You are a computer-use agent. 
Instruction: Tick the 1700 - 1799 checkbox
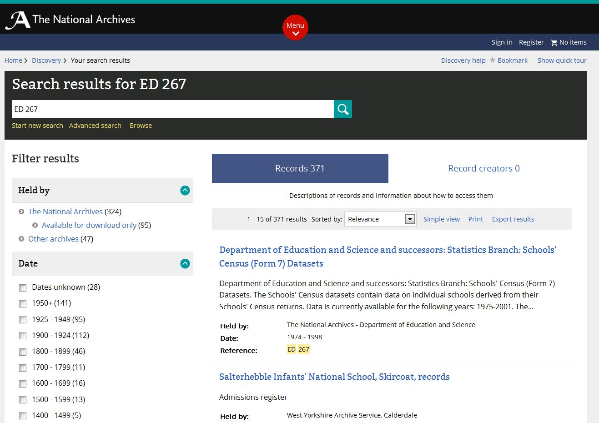pyautogui.click(x=23, y=368)
